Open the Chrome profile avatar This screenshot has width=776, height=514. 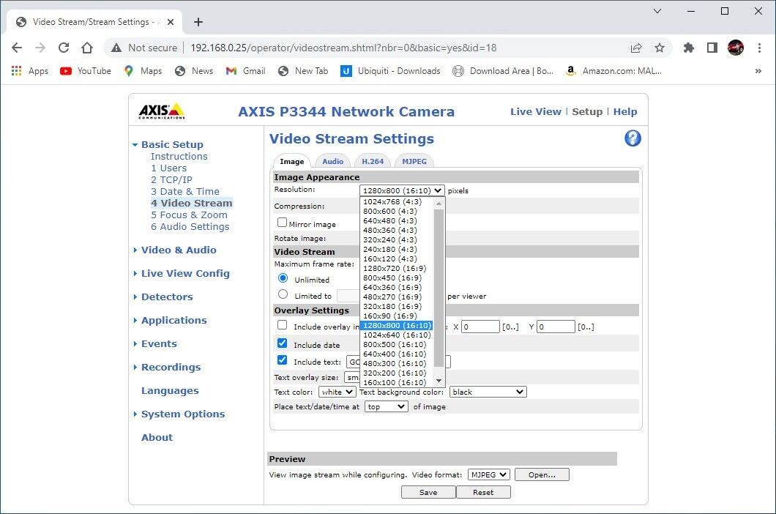736,48
